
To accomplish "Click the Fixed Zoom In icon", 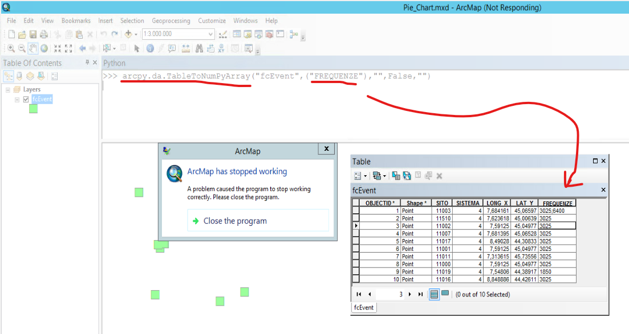I will (58, 48).
